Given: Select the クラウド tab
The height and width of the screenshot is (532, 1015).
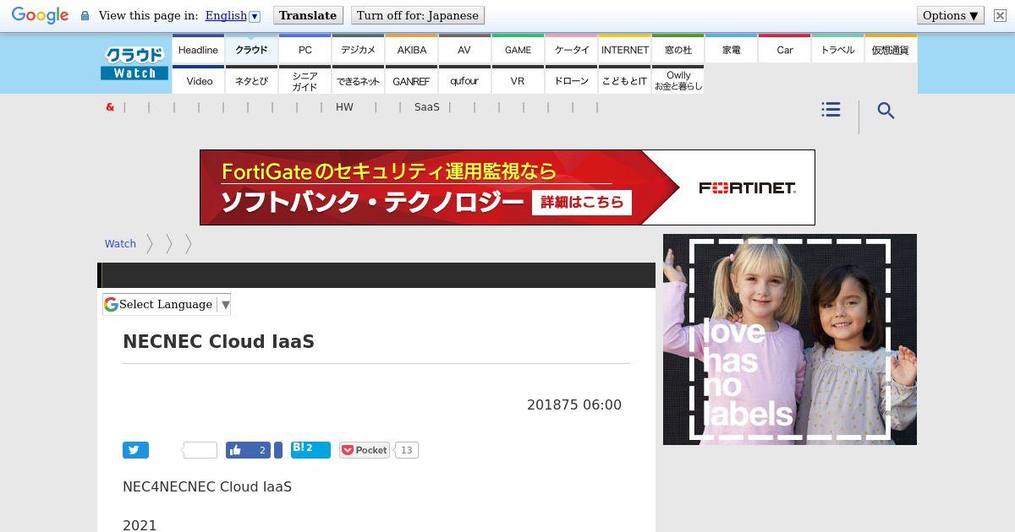Looking at the screenshot, I should tap(251, 50).
